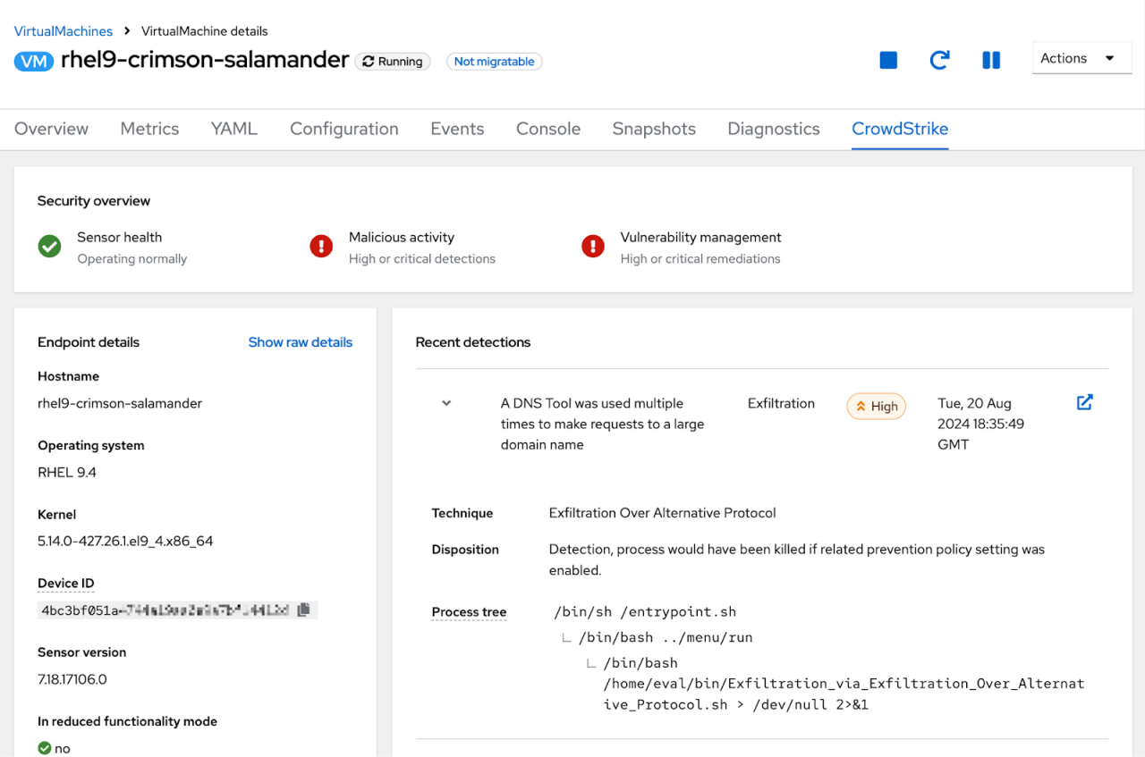Screen dimensions: 1145x757
Task: Pause the VM with the pause icon
Action: [x=991, y=60]
